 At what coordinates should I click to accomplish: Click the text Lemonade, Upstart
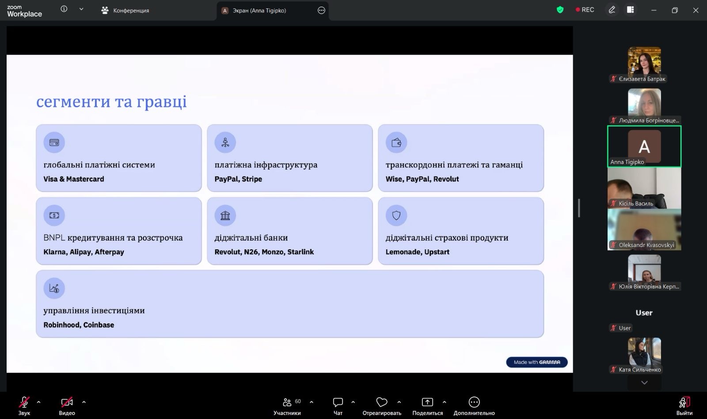[417, 252]
